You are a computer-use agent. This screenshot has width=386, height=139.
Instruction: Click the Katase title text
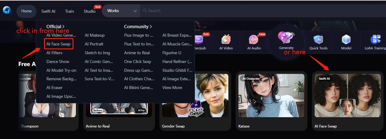(x=244, y=126)
